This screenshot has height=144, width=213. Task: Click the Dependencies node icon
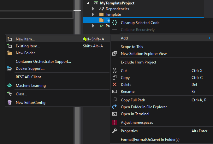point(102,9)
